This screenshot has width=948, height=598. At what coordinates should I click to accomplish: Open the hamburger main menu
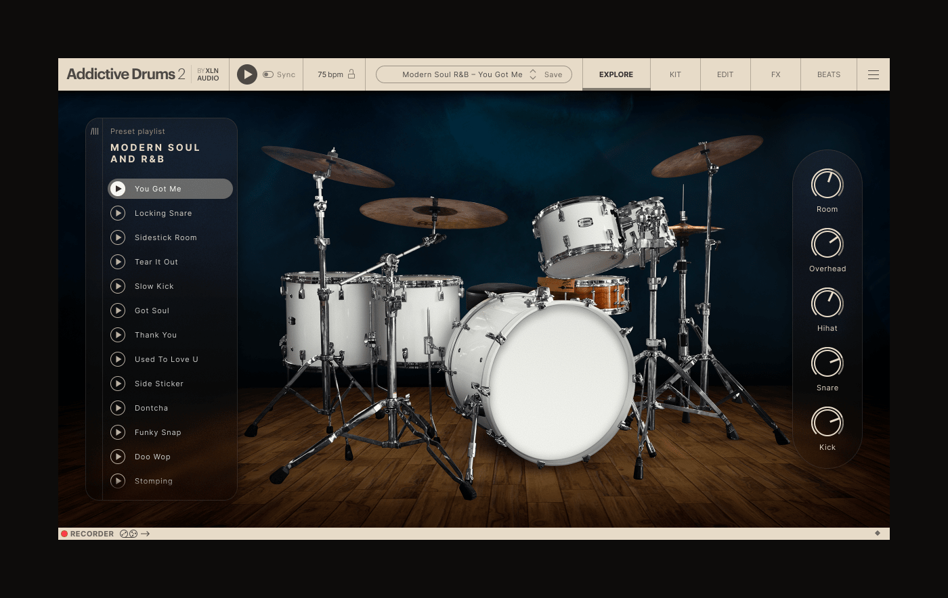[x=874, y=74]
